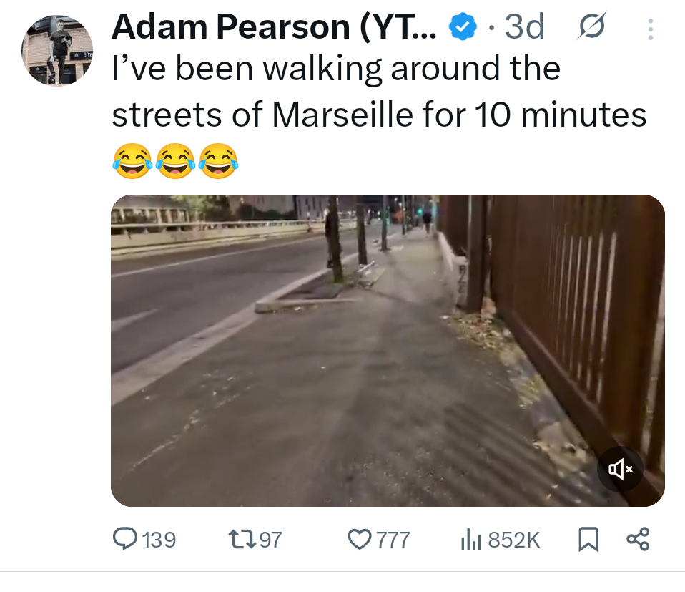Click the 777 likes count
Image resolution: width=685 pixels, height=592 pixels.
pyautogui.click(x=393, y=540)
